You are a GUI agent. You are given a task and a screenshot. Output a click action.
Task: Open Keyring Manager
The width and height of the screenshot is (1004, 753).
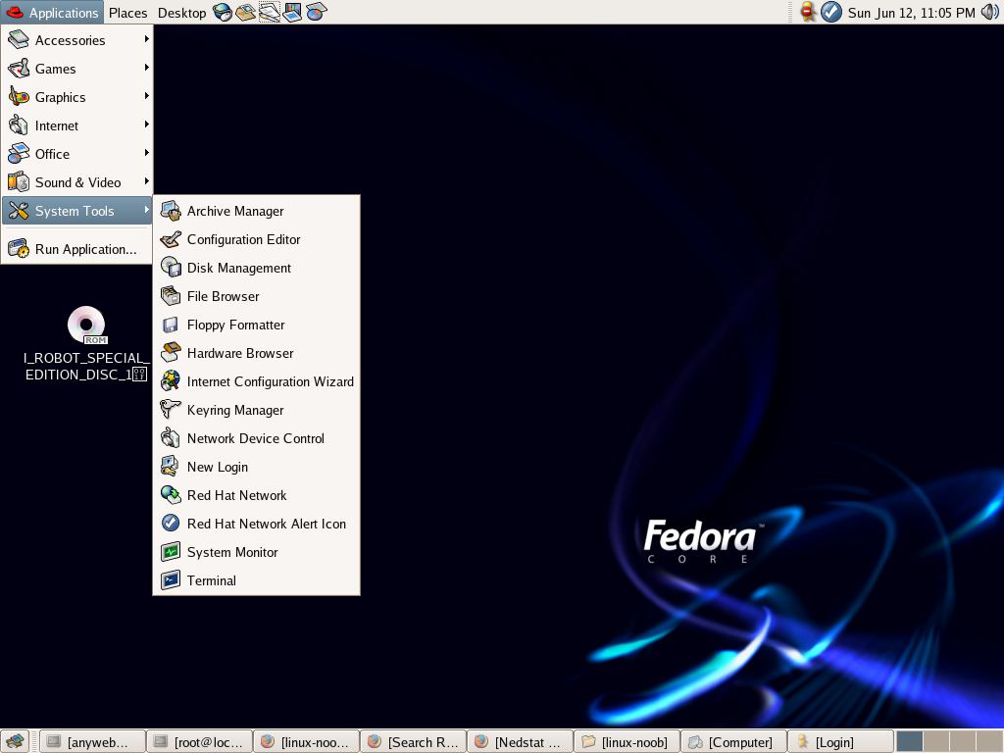256,411
